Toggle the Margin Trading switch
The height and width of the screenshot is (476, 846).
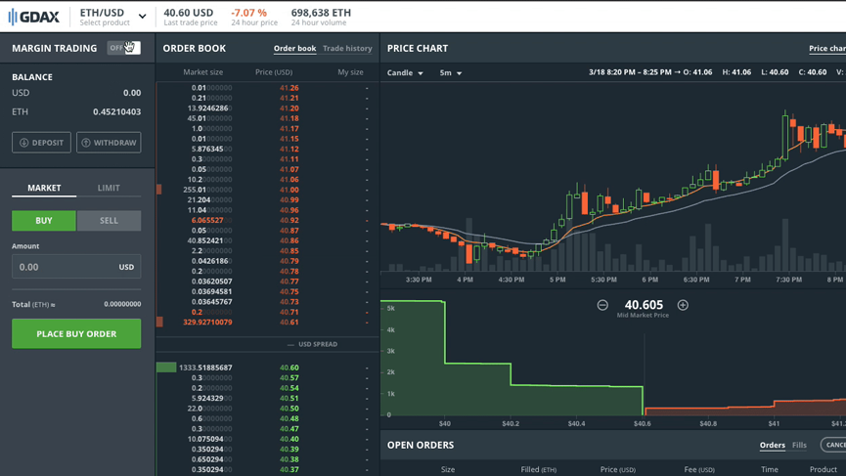point(123,48)
